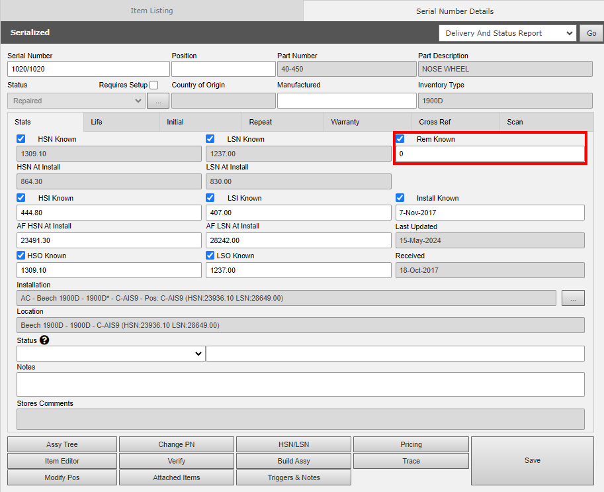The image size is (604, 492).
Task: Expand the Repaired status dropdown
Action: pyautogui.click(x=75, y=101)
